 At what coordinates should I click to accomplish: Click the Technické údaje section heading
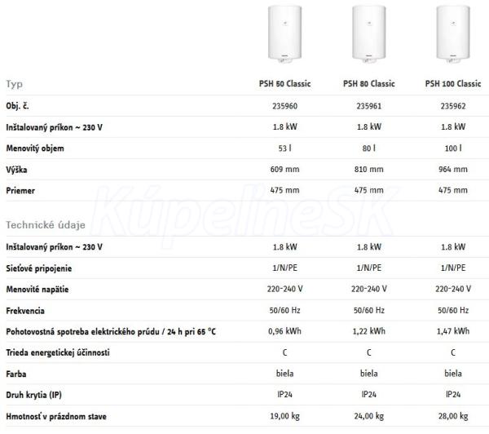(x=46, y=225)
